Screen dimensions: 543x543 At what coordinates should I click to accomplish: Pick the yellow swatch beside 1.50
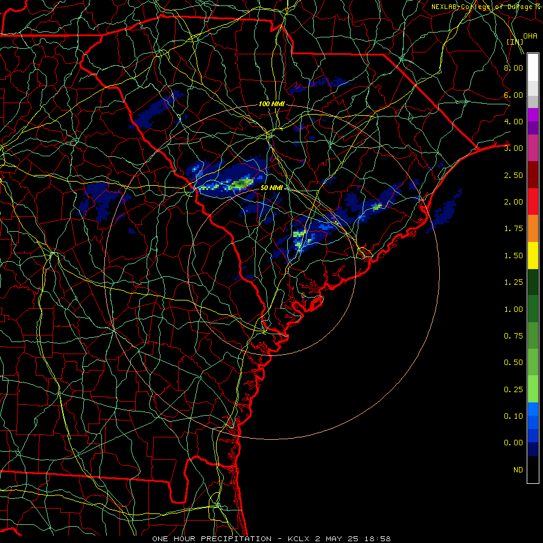pyautogui.click(x=533, y=255)
